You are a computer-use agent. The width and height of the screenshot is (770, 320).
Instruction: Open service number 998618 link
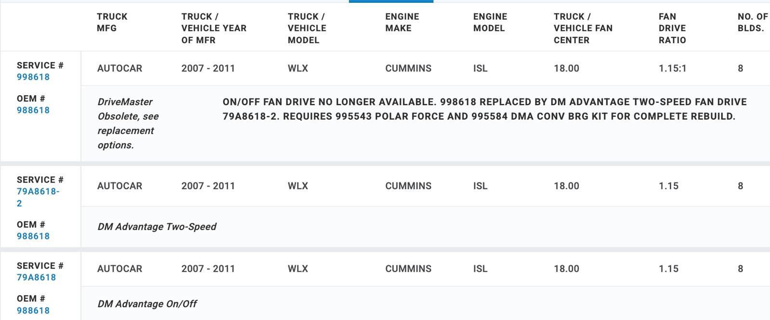[x=33, y=77]
